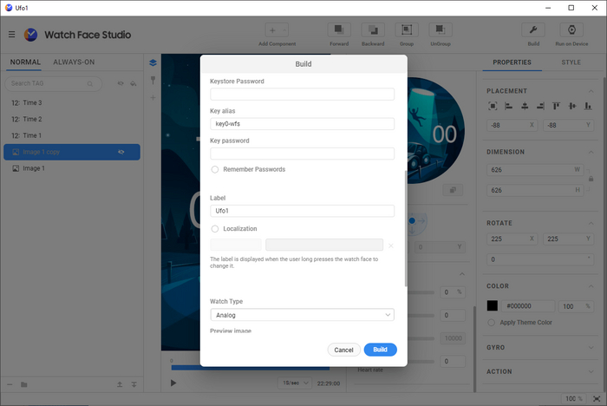Click the Group components icon
Screen dimensions: 607x406
pyautogui.click(x=407, y=30)
